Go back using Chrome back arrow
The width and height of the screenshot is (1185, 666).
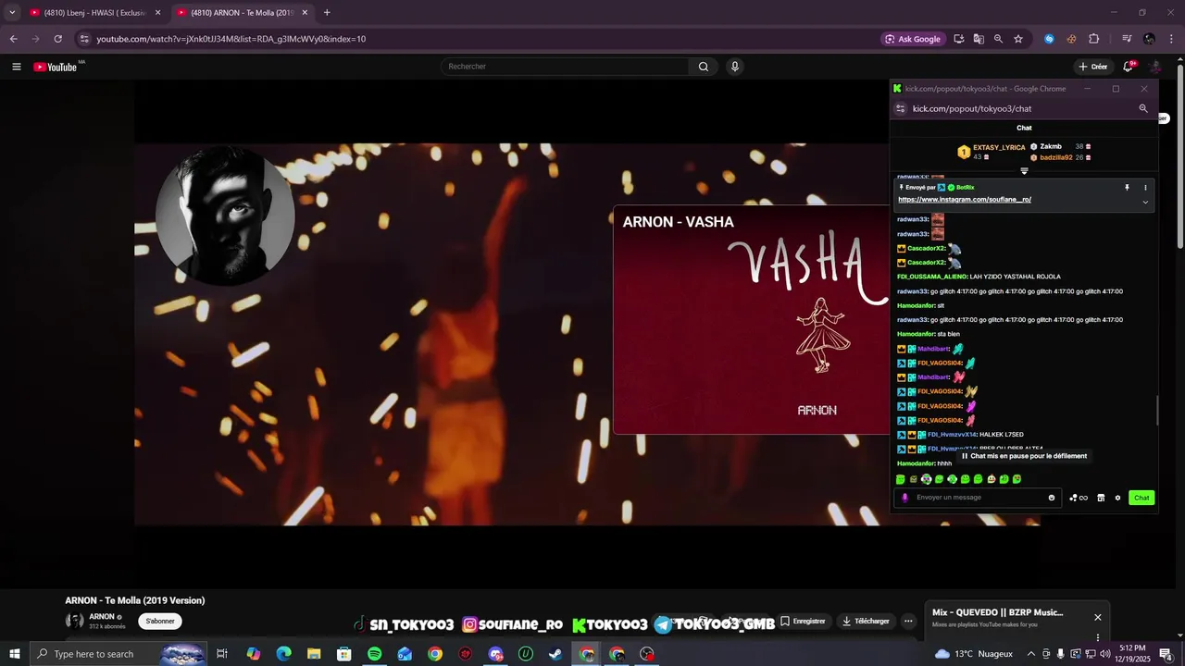(13, 39)
